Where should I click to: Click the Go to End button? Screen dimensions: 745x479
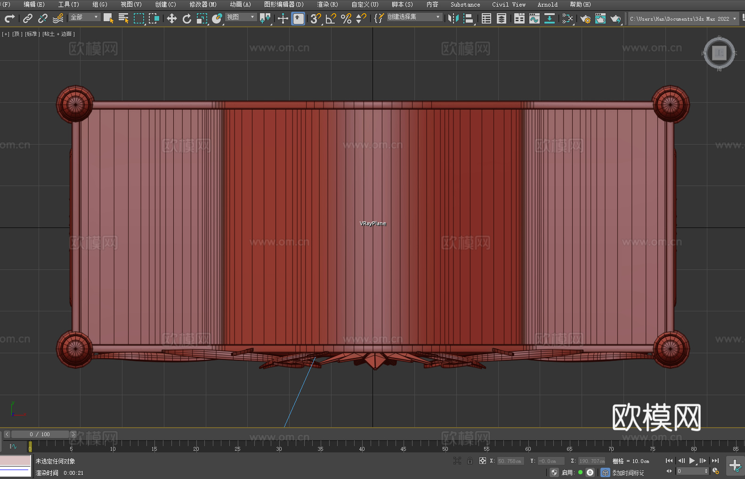point(715,461)
